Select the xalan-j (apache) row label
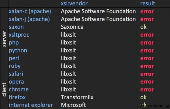Image resolution: width=170 pixels, height=109 pixels. (29, 19)
